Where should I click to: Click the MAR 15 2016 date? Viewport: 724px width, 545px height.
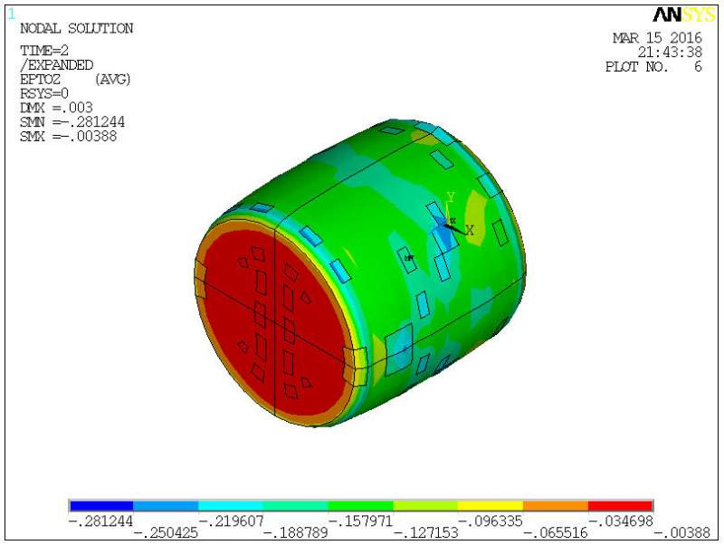658,38
